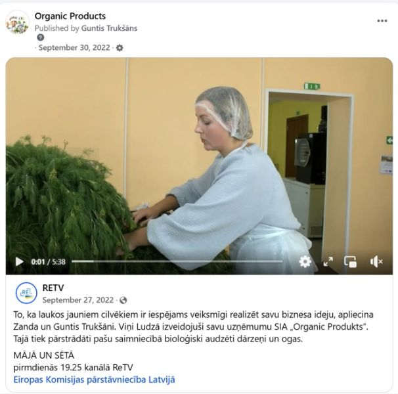398x394 pixels.
Task: Open post audience gear icon
Action: click(120, 48)
